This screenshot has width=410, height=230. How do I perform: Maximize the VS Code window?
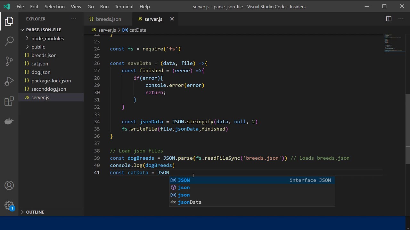tap(384, 6)
